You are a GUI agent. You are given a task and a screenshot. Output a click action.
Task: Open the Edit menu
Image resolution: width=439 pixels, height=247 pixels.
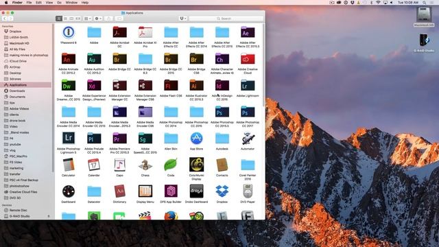[38, 3]
